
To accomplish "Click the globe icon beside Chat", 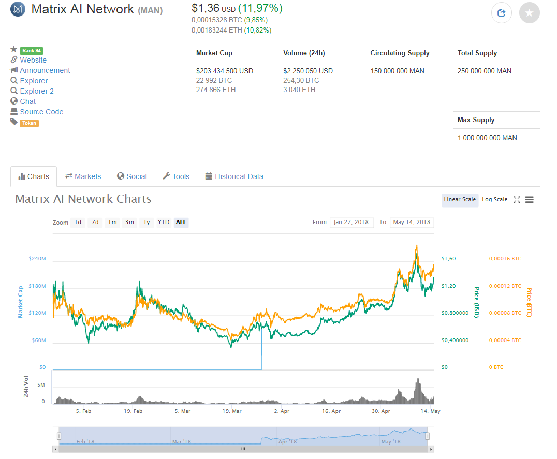I will coord(14,101).
